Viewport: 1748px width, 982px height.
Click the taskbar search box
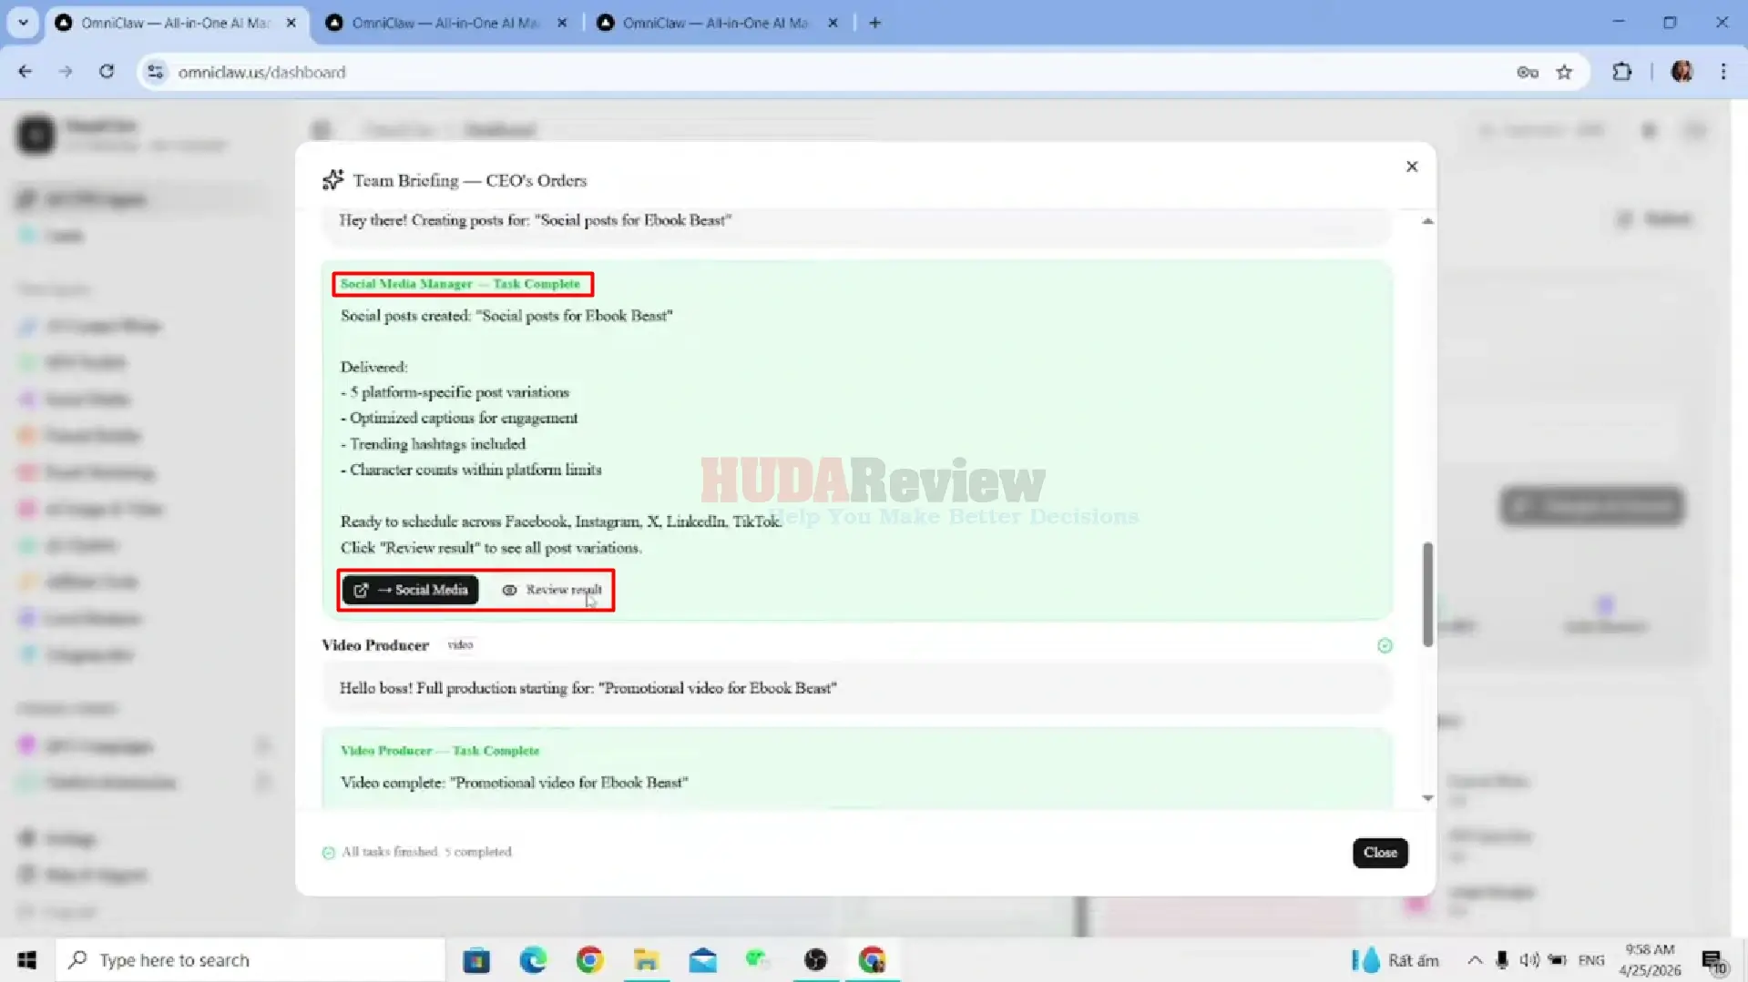250,960
